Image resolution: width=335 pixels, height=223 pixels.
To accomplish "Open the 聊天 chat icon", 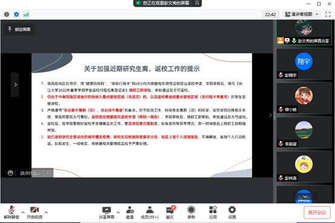I will [x=170, y=212].
